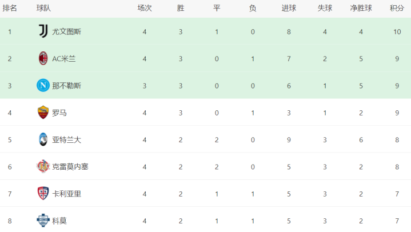Click the Cremonese club badge
This screenshot has height=232, width=411.
tap(43, 166)
